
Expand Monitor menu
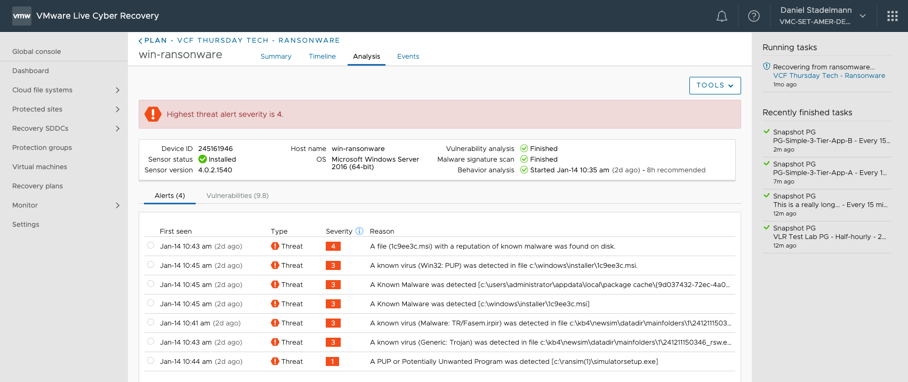point(118,205)
